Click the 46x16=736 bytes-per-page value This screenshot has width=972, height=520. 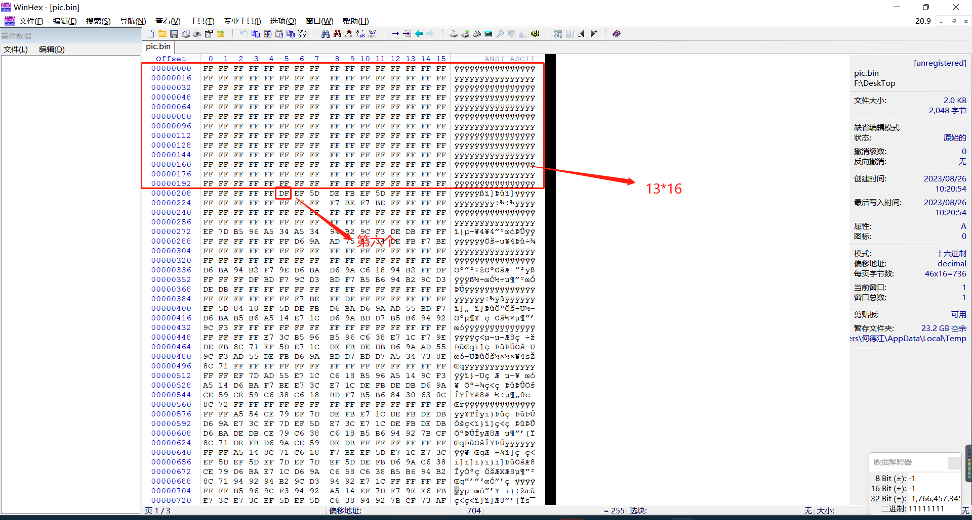pyautogui.click(x=945, y=274)
